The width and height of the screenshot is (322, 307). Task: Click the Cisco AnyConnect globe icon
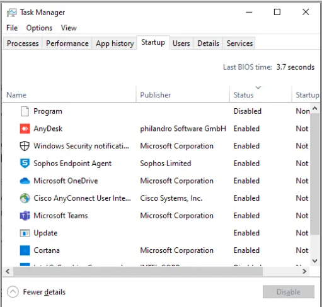point(25,198)
